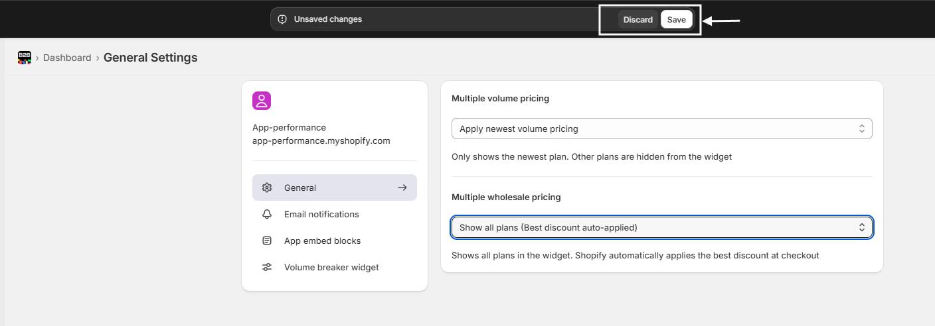Discard the unsaved changes
Screen dimensions: 935x326
637,19
